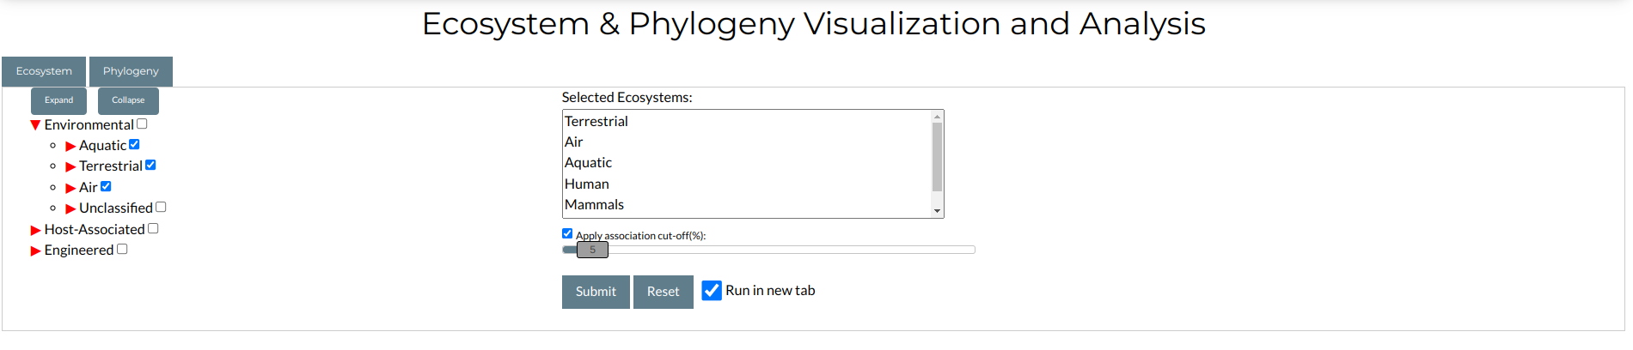Screen dimensions: 1633x350
Task: Collapse the Environmental tree node arrow
Action: [35, 125]
